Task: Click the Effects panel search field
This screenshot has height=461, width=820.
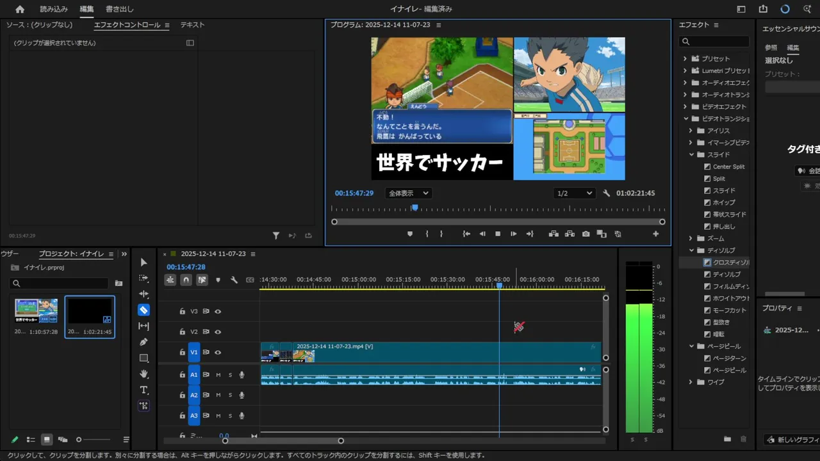Action: coord(714,42)
